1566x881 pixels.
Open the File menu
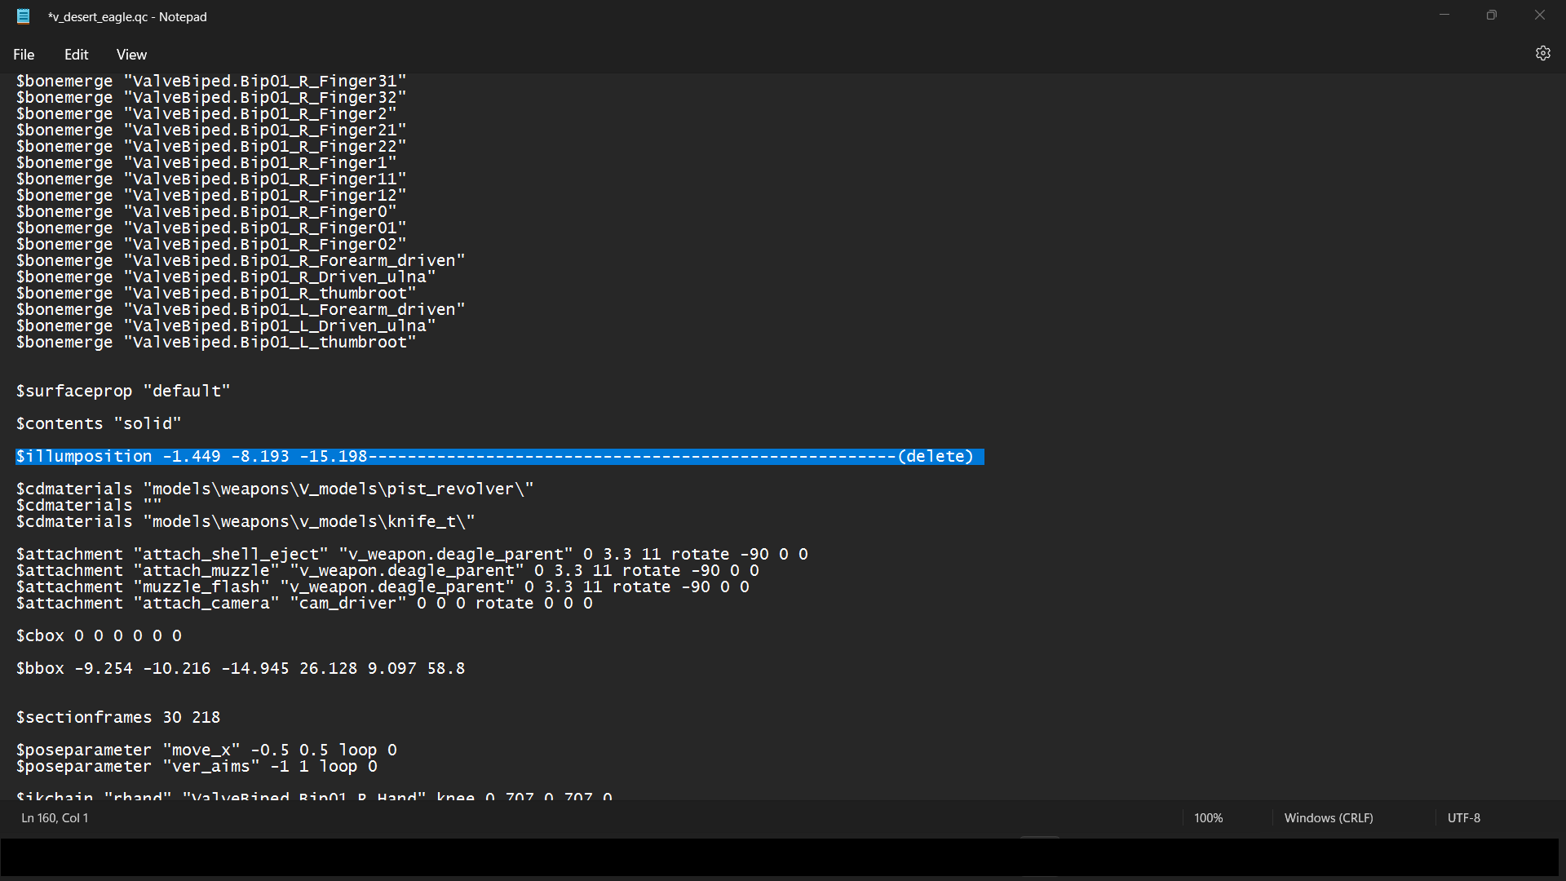click(24, 55)
